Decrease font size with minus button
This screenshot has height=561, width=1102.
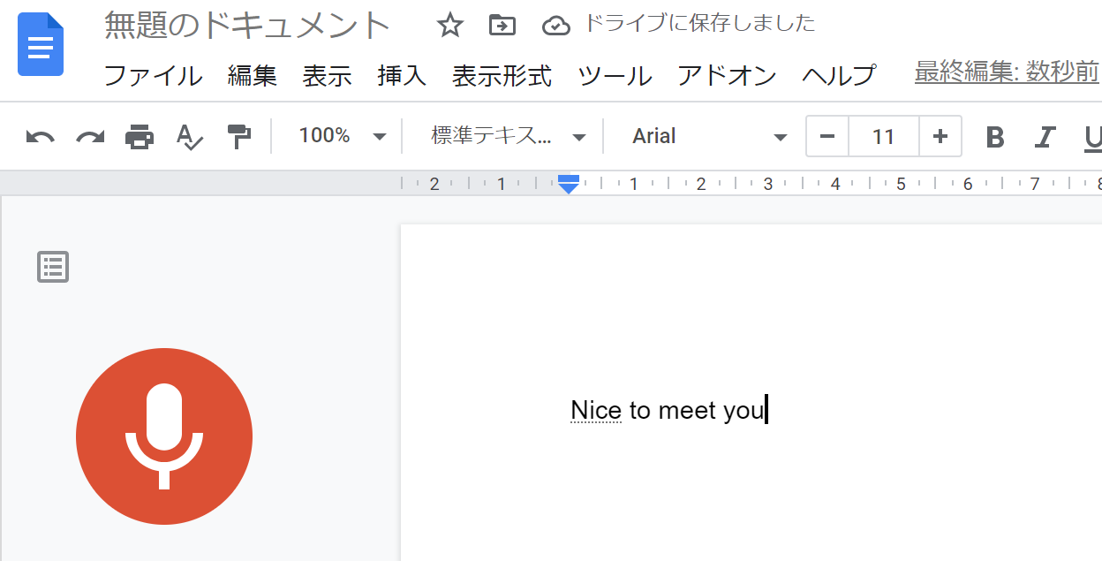tap(827, 137)
